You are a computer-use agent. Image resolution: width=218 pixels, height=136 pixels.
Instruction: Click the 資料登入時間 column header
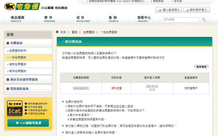click(x=152, y=78)
